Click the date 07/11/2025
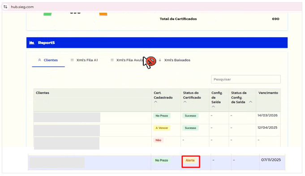 pyautogui.click(x=271, y=160)
